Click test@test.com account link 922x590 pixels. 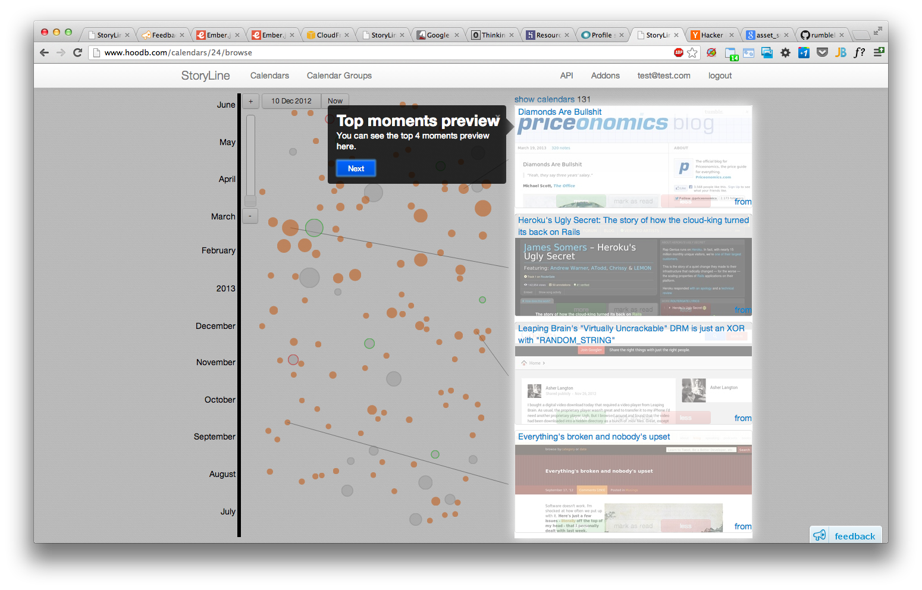664,76
